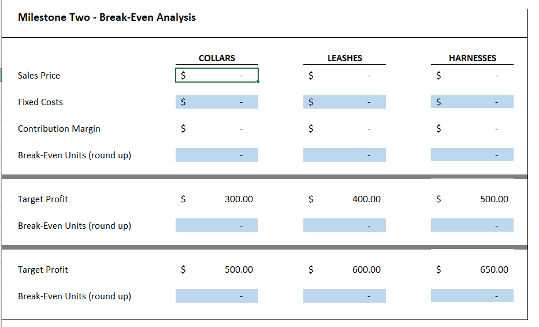Image resolution: width=539 pixels, height=327 pixels.
Task: Click the Harnesses Target Profit 500.00 value
Action: coord(494,199)
